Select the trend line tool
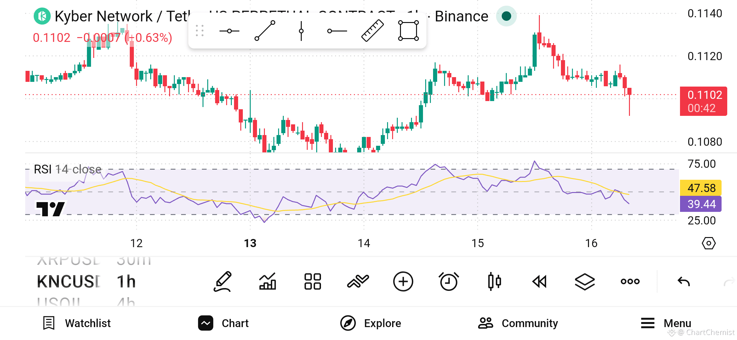 pos(265,31)
